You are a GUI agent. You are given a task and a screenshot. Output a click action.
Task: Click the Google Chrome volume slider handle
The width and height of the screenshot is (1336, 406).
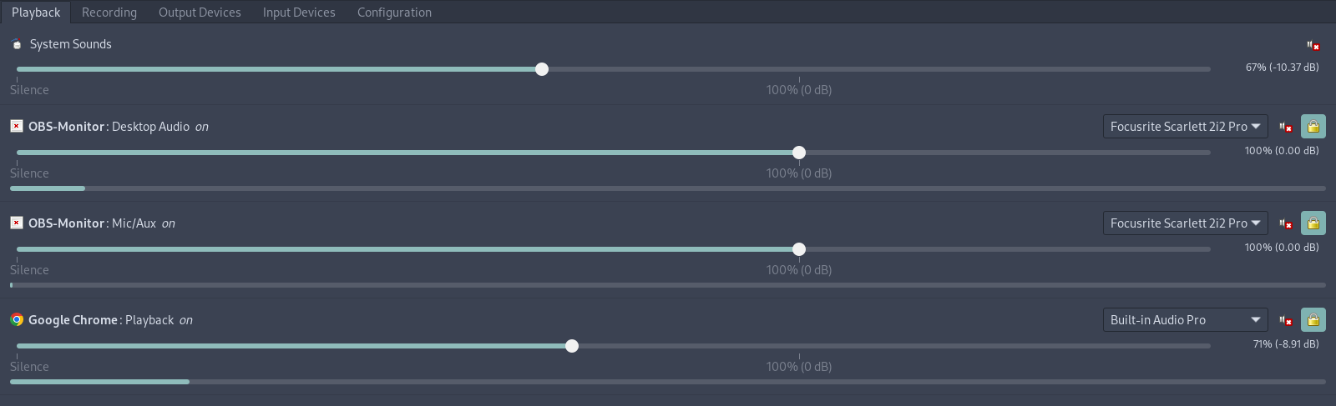coord(572,346)
